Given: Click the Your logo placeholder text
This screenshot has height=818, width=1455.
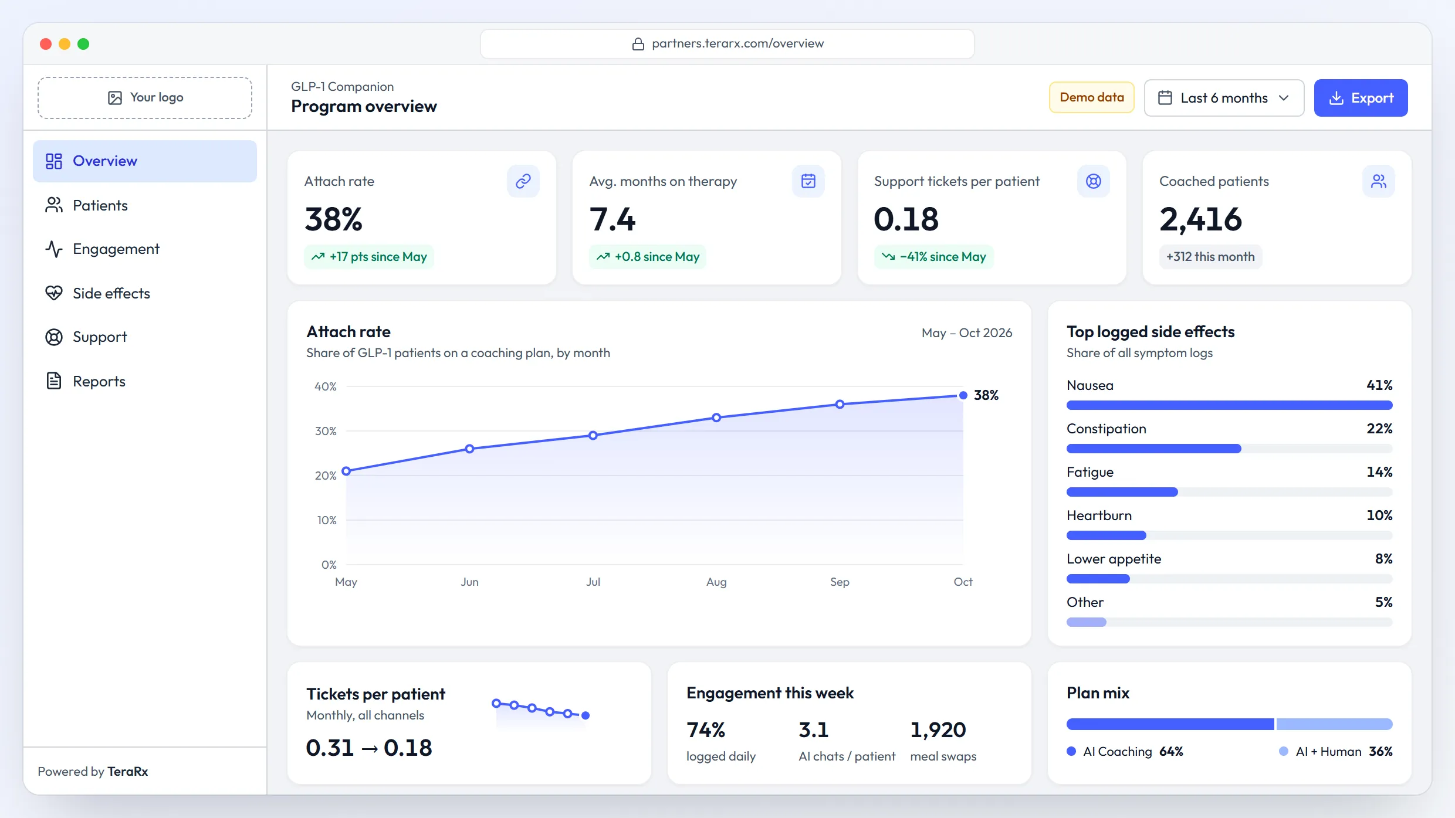Looking at the screenshot, I should 157,97.
